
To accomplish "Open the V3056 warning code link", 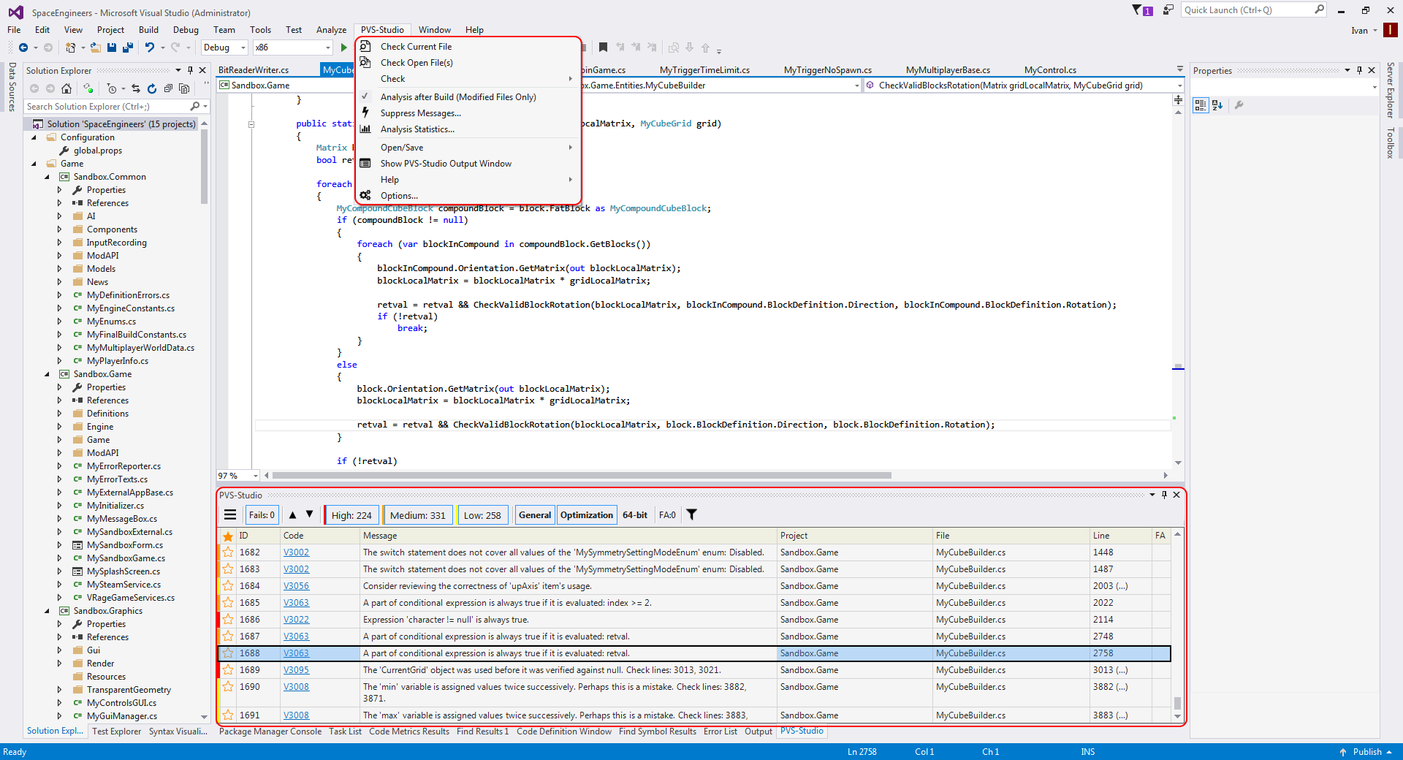I will (x=296, y=586).
